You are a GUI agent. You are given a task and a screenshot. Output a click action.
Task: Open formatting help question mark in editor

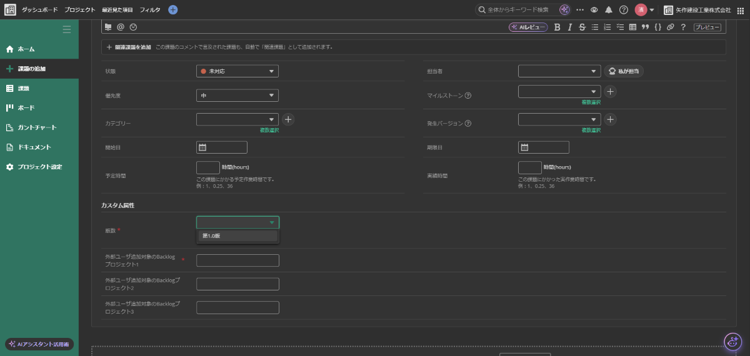683,27
